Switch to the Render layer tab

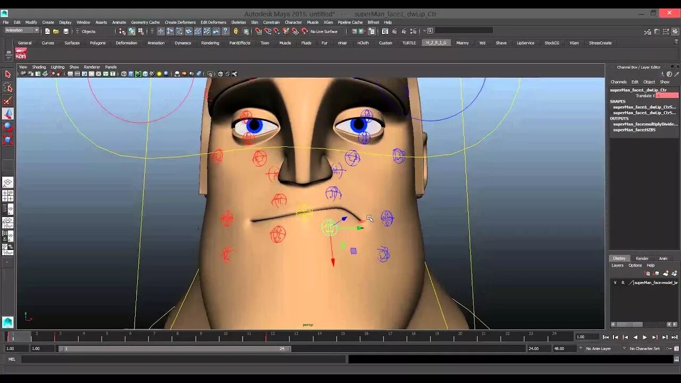pyautogui.click(x=642, y=259)
